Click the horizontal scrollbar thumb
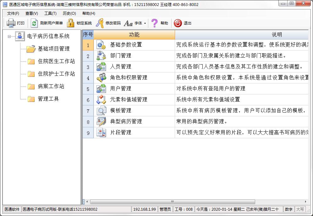The image size is (313, 216). (173, 202)
